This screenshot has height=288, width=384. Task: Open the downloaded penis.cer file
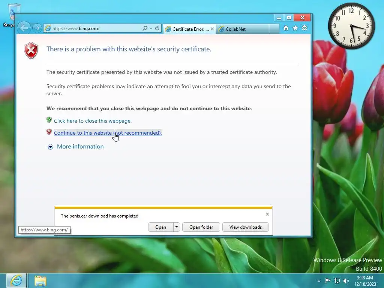160,227
